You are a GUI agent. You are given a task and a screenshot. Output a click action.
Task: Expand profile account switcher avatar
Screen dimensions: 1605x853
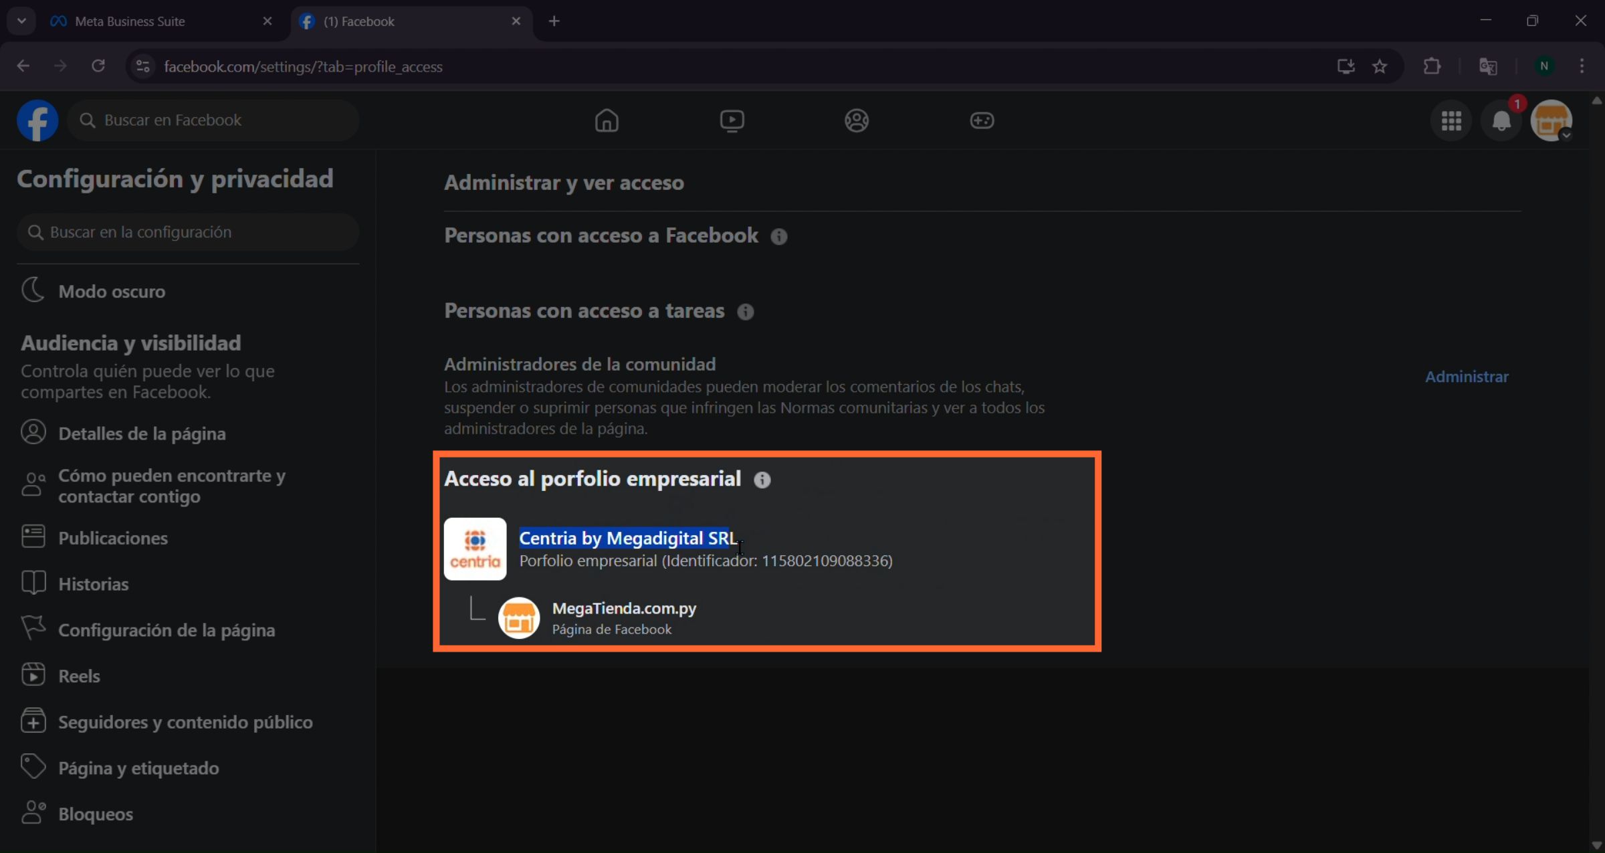pos(1551,121)
